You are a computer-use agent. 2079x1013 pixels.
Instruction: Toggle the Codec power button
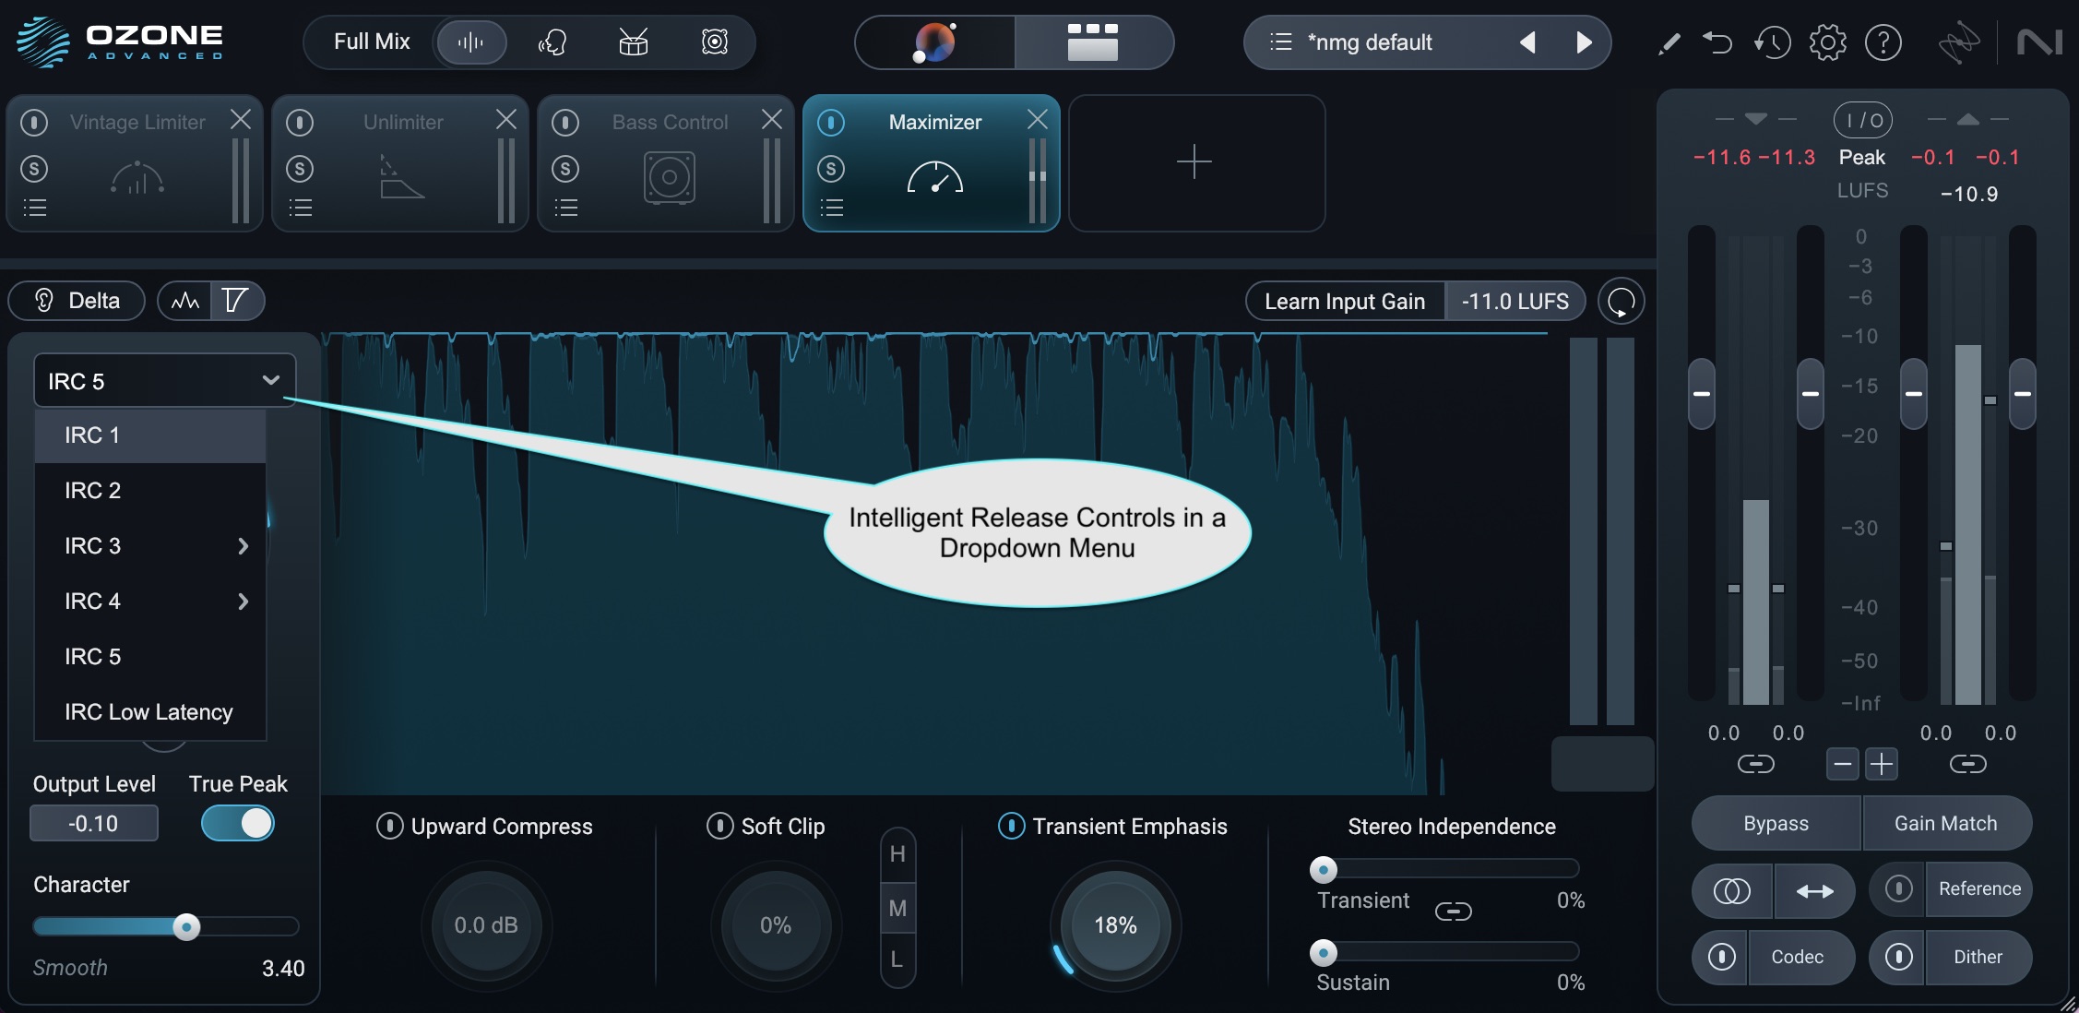1721,957
